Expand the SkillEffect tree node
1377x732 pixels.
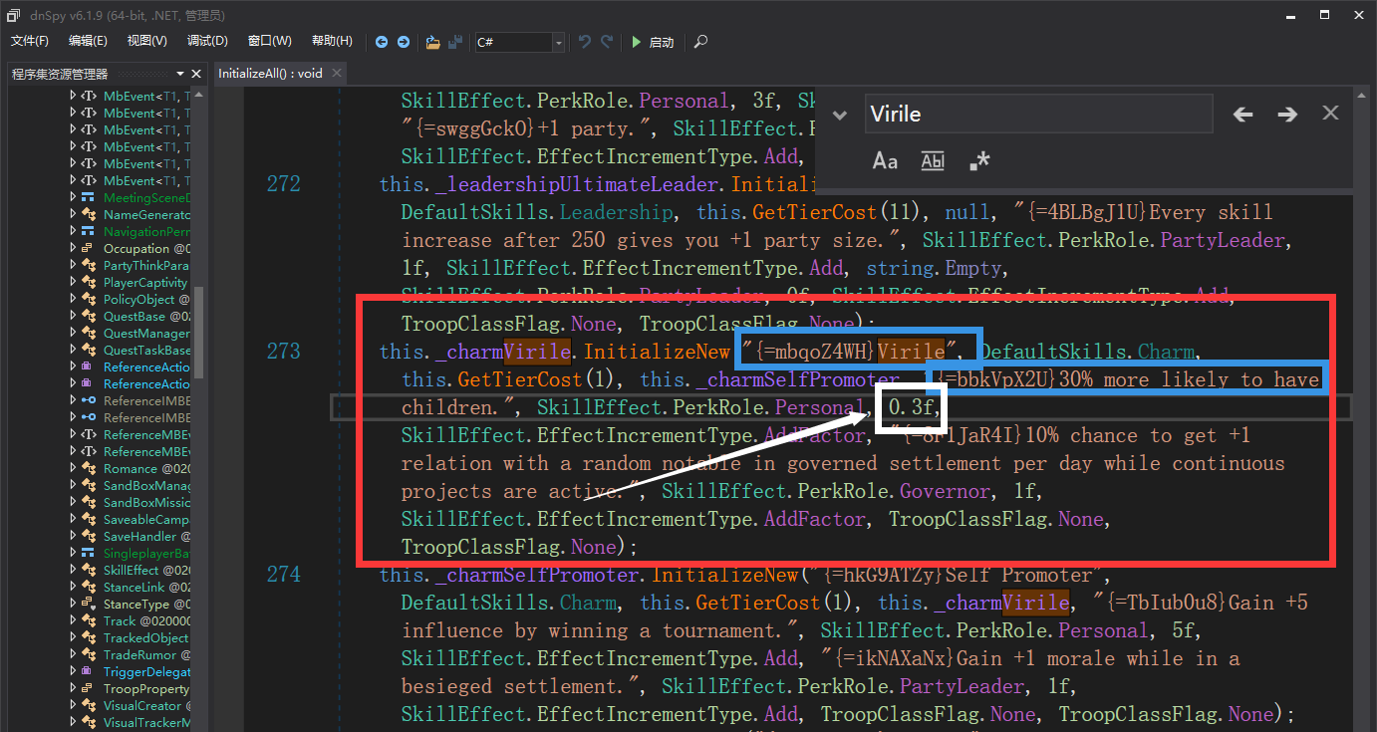click(73, 570)
